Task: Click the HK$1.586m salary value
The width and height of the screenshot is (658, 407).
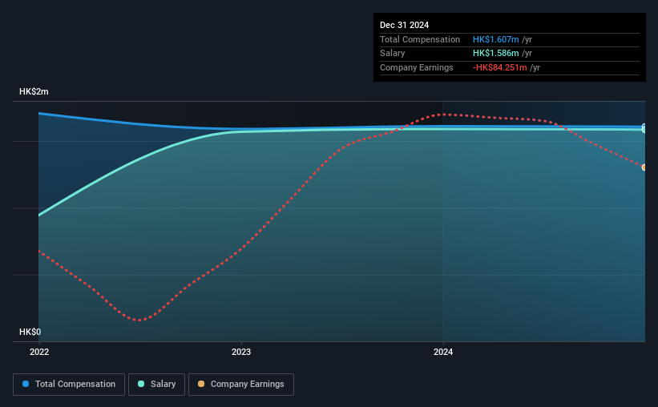Action: 495,54
